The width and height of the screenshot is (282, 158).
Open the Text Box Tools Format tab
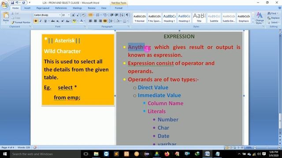(x=119, y=8)
